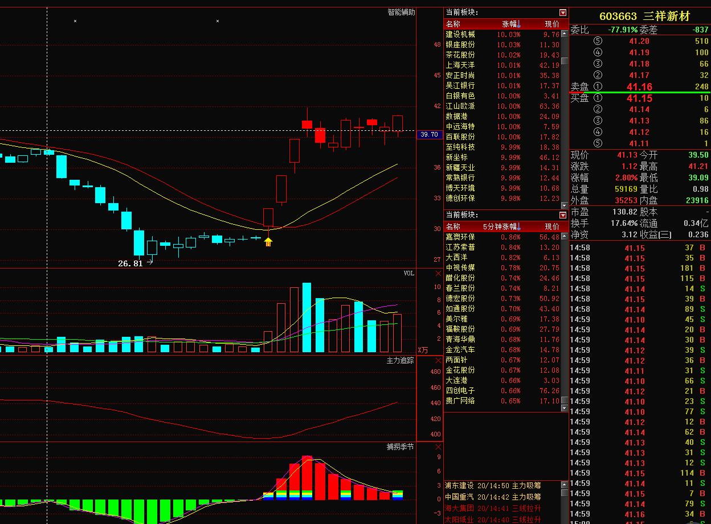Click the 名称 column header in top list

pyautogui.click(x=453, y=24)
